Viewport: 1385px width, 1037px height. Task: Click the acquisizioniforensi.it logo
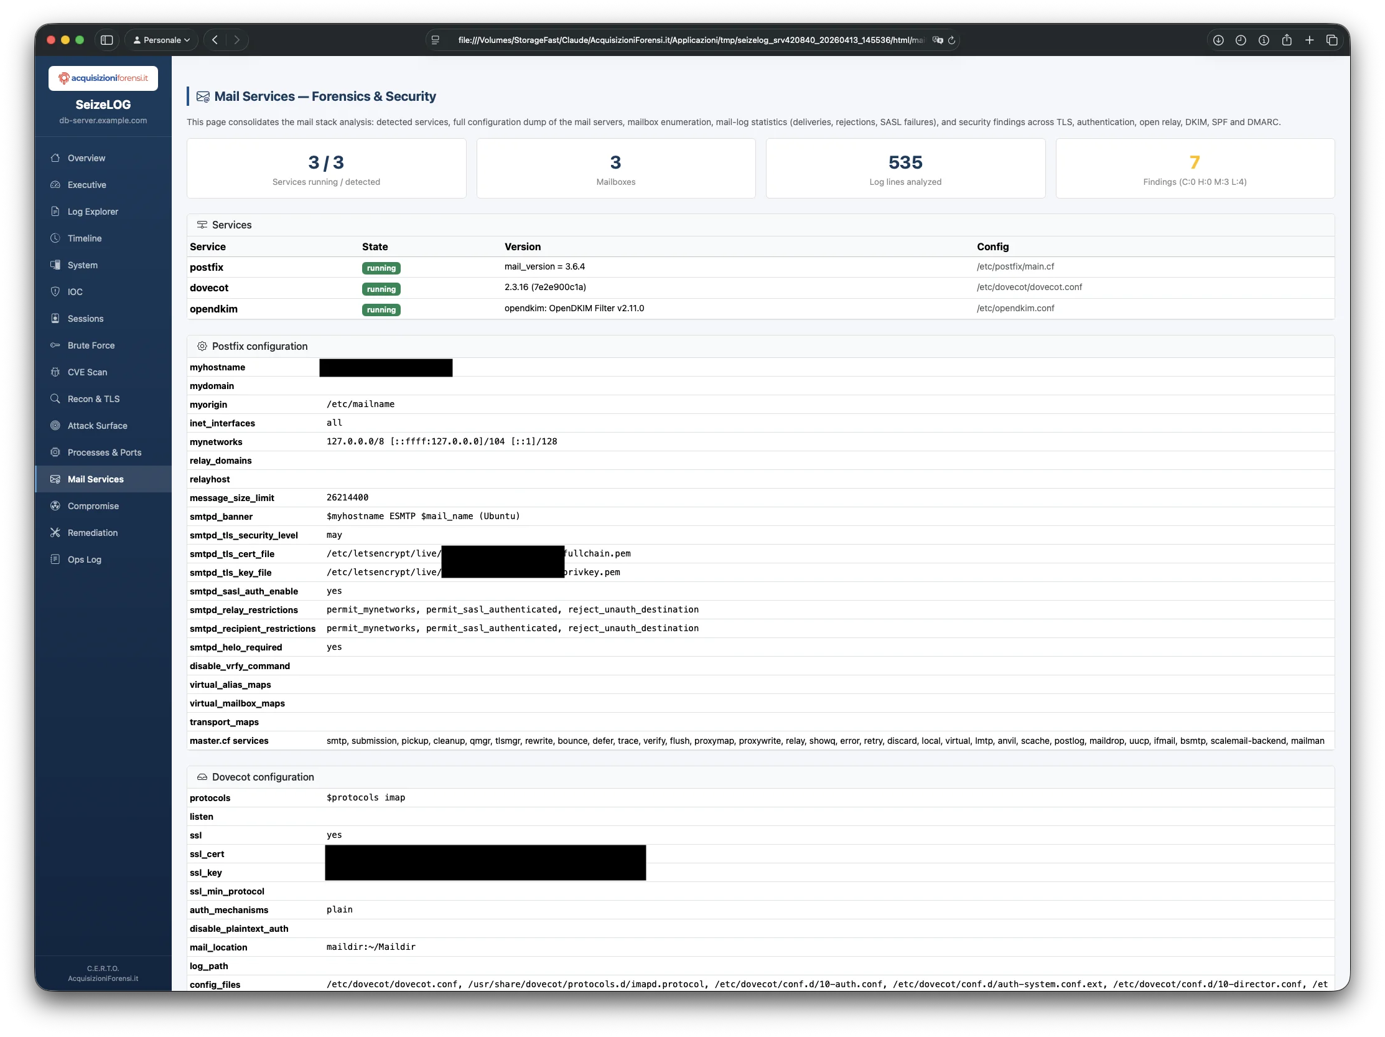pos(103,78)
